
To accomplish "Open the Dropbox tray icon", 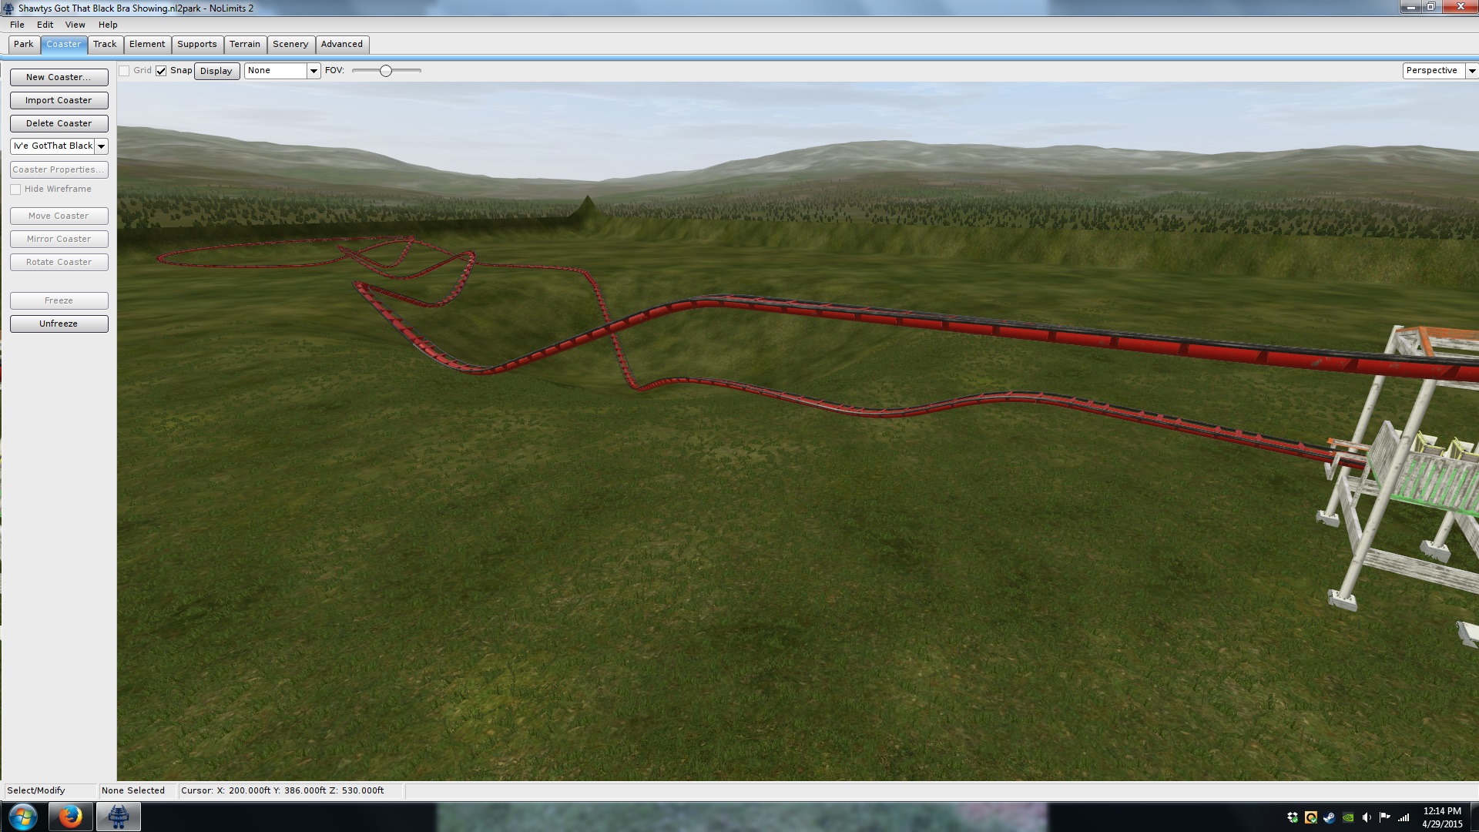I will click(1293, 817).
